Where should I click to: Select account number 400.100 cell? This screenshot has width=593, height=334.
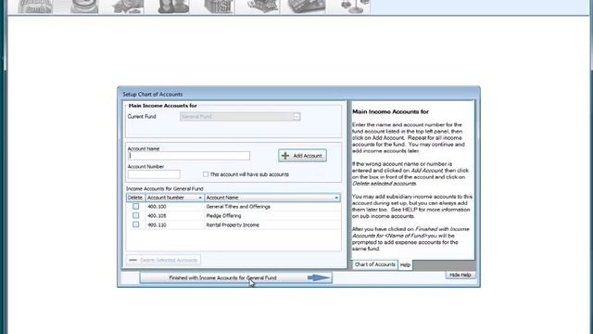[175, 207]
